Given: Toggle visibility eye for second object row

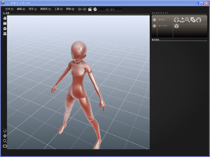Looking at the screenshot, I should click(154, 26).
